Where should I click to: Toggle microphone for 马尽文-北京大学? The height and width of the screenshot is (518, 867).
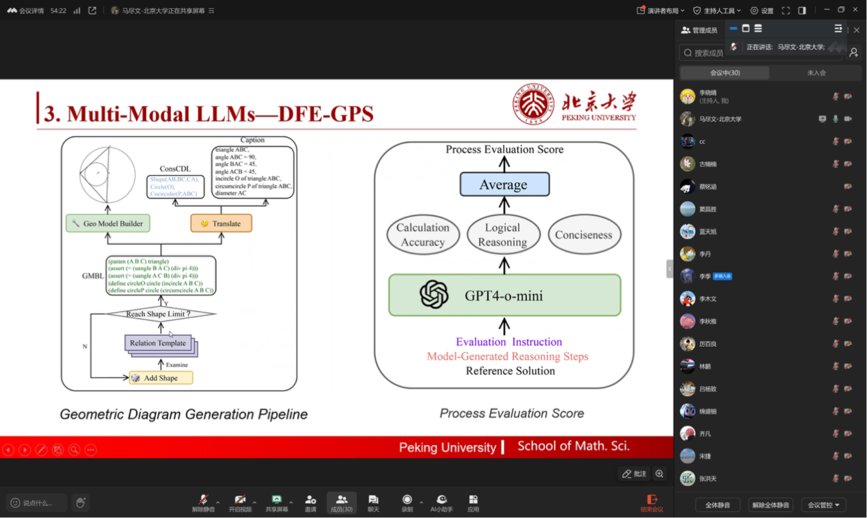[835, 119]
